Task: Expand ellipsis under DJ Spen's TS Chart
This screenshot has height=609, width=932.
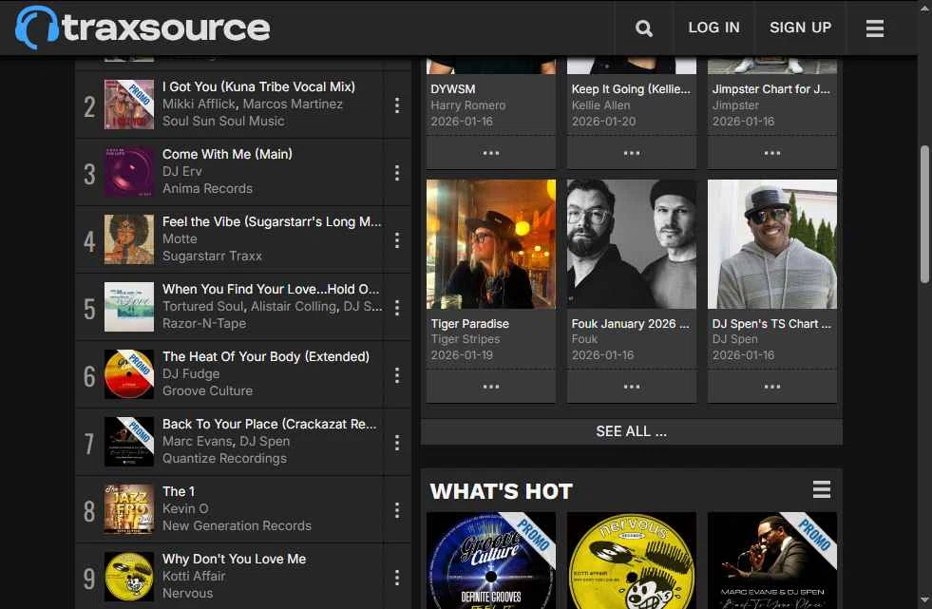Action: point(772,387)
